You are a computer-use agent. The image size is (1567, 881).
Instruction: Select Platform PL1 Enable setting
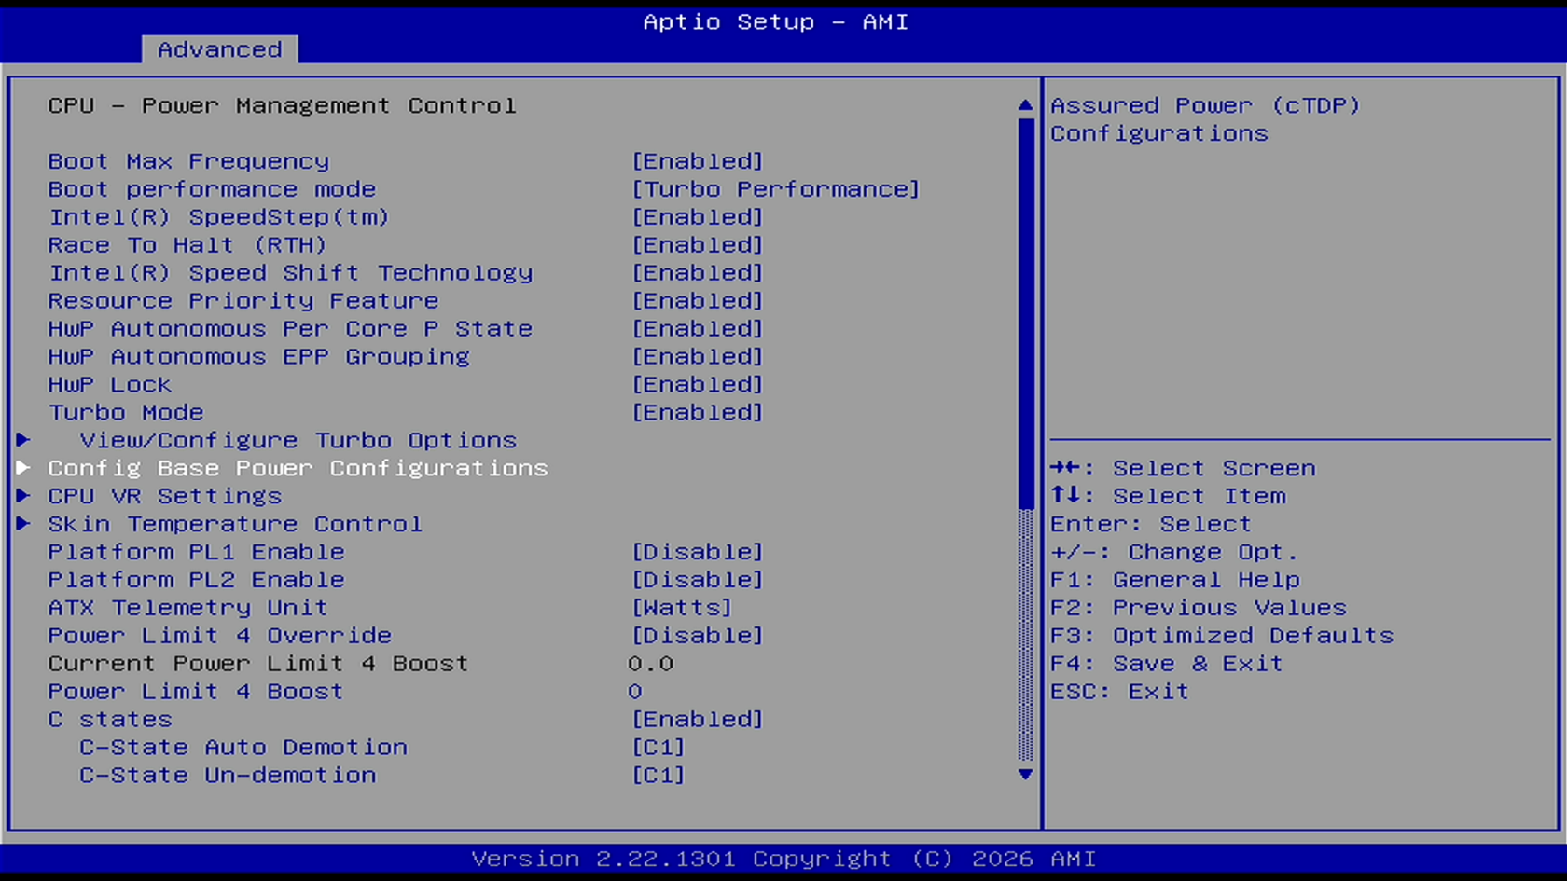196,552
